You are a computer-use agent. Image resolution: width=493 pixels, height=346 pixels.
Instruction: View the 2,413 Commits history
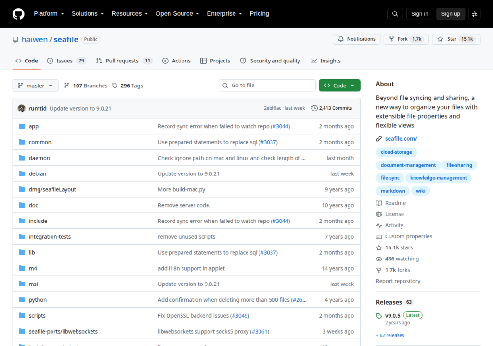tap(332, 108)
